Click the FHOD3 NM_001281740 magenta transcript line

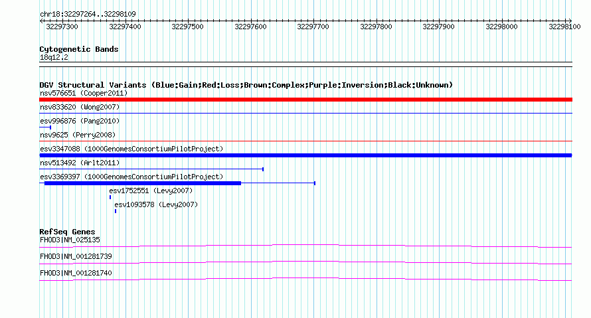pyautogui.click(x=305, y=279)
